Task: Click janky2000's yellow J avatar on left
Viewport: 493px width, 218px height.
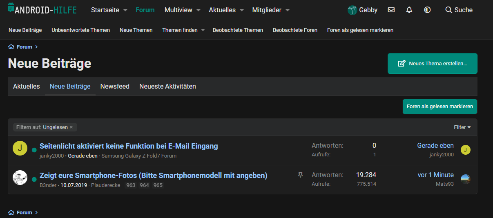Action: (20, 149)
